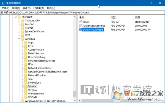Click the registry path address bar
The image size is (165, 103).
click(82, 13)
